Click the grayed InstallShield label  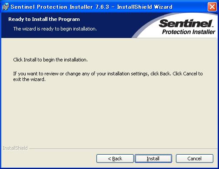pyautogui.click(x=15, y=148)
